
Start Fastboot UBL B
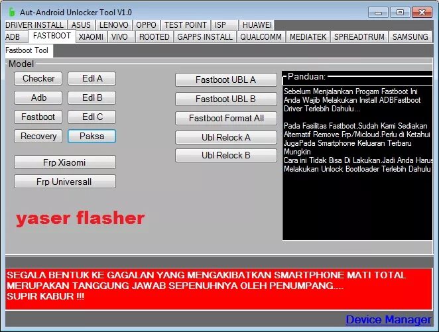pos(226,99)
